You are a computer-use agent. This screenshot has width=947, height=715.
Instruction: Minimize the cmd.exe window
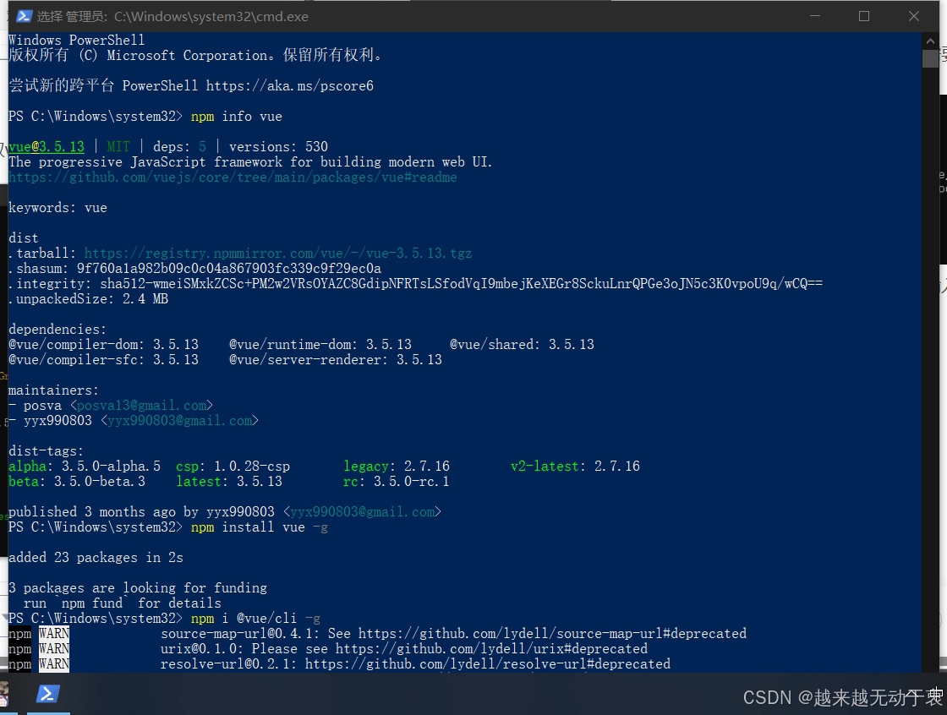[815, 16]
